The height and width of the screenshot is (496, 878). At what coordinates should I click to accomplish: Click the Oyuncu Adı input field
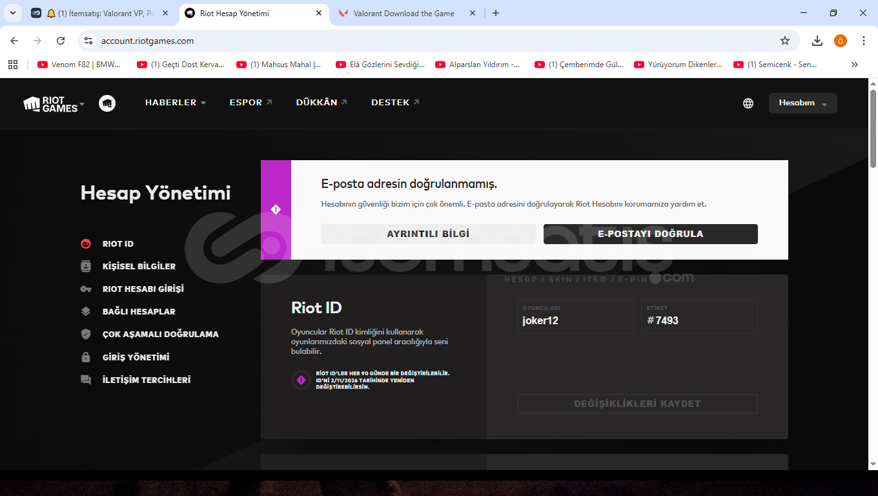[x=575, y=320]
